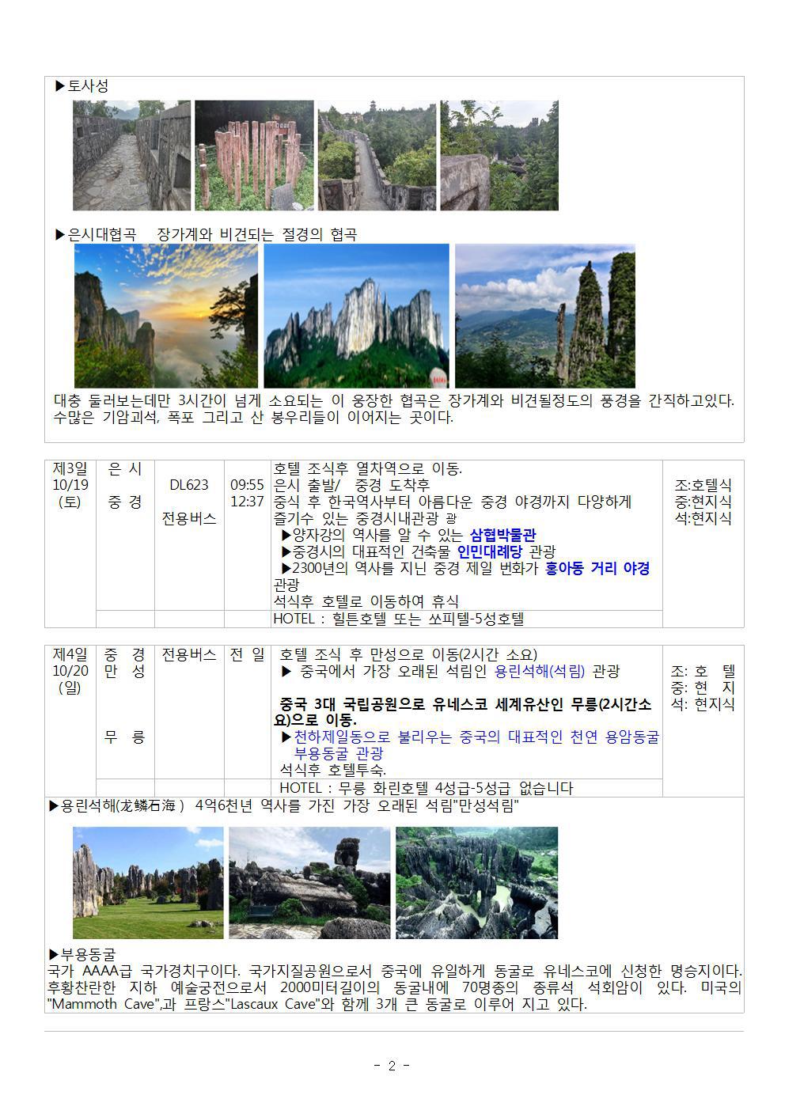Click the blue 용린석해(석림) link text
This screenshot has height=1110, width=785.
(540, 671)
